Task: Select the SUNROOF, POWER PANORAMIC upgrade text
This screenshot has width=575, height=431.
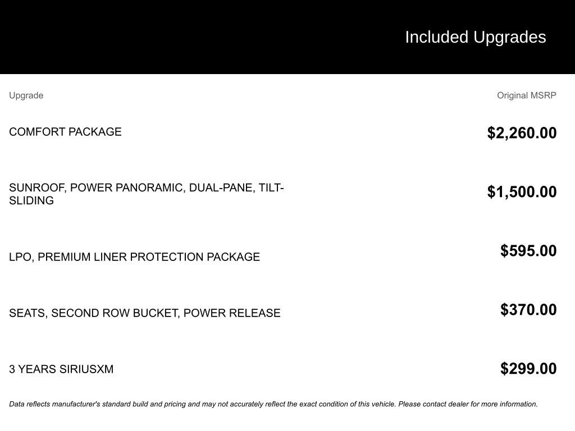Action: [147, 194]
